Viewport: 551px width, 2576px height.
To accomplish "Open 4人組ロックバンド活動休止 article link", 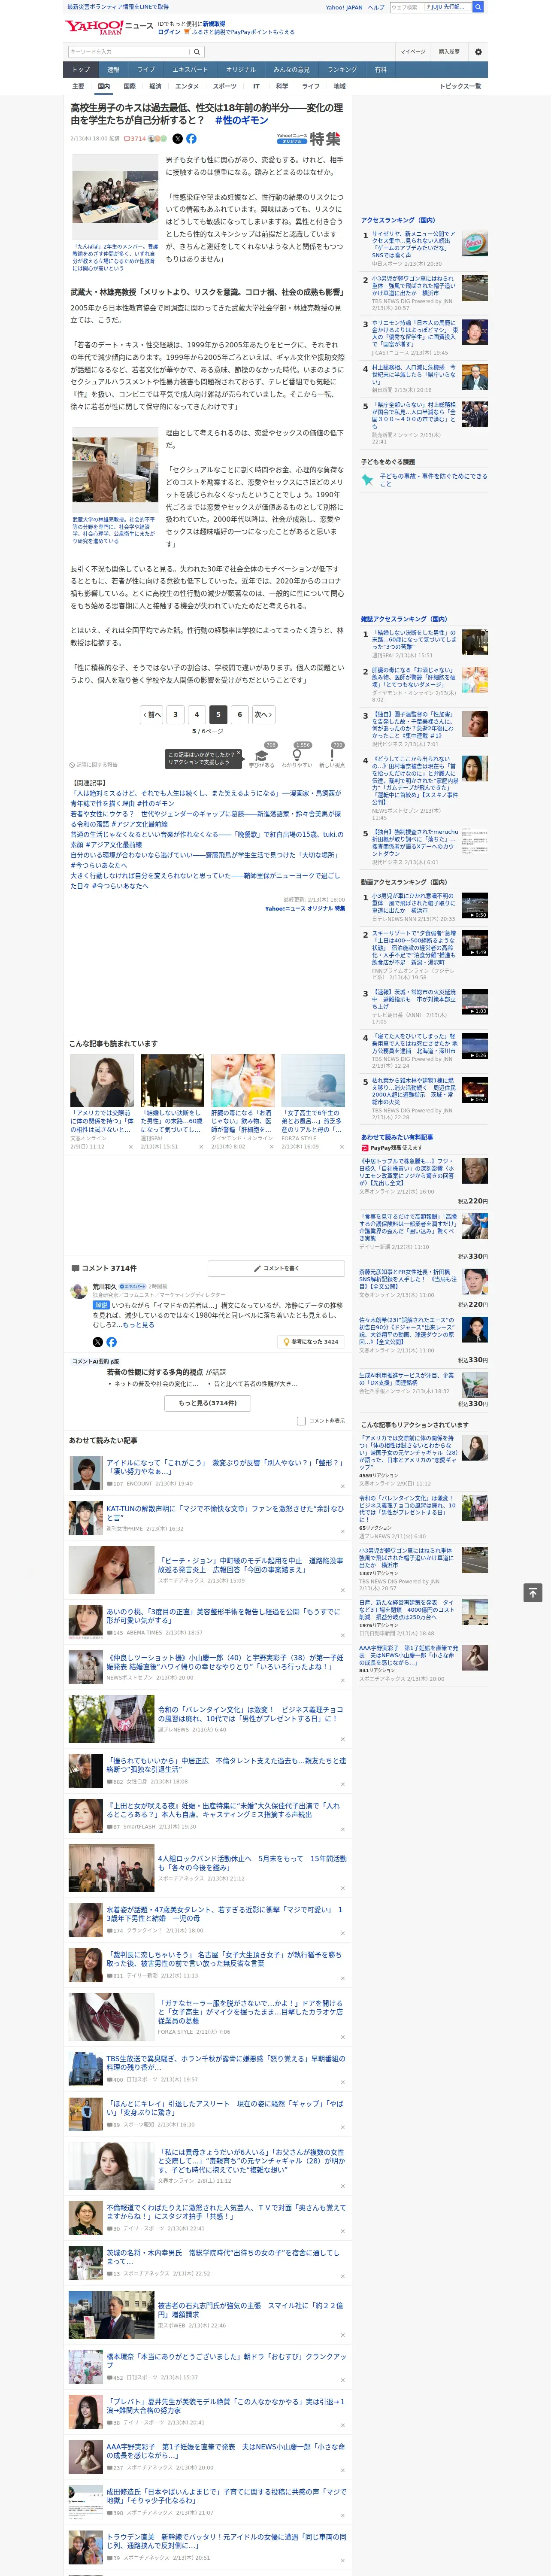I will click(x=252, y=1863).
